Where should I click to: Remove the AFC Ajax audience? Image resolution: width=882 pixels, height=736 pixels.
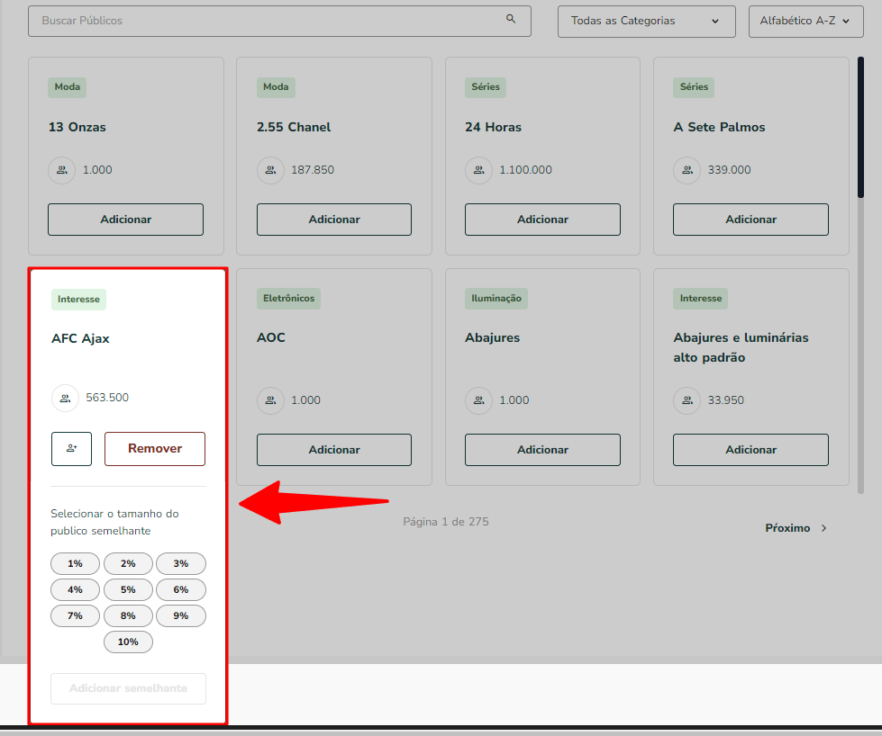[x=155, y=448]
